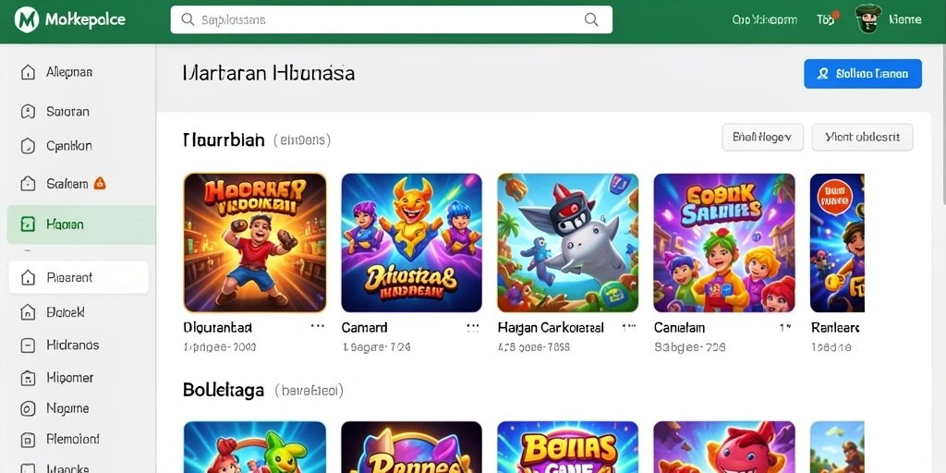Focus the top search input field

pyautogui.click(x=392, y=20)
